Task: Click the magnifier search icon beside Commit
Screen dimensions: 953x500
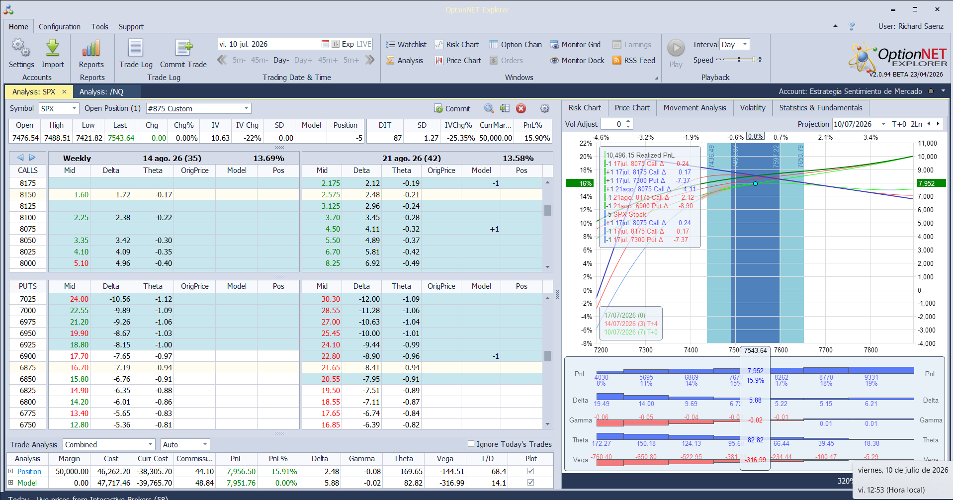Action: click(489, 108)
